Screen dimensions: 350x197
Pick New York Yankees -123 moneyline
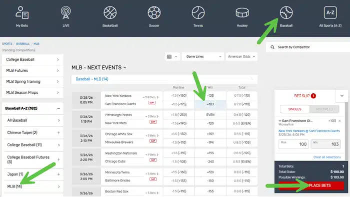[210, 96]
